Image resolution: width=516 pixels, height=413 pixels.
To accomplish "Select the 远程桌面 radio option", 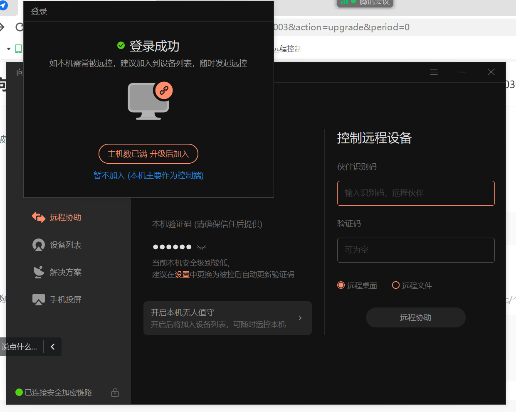I will pos(341,285).
